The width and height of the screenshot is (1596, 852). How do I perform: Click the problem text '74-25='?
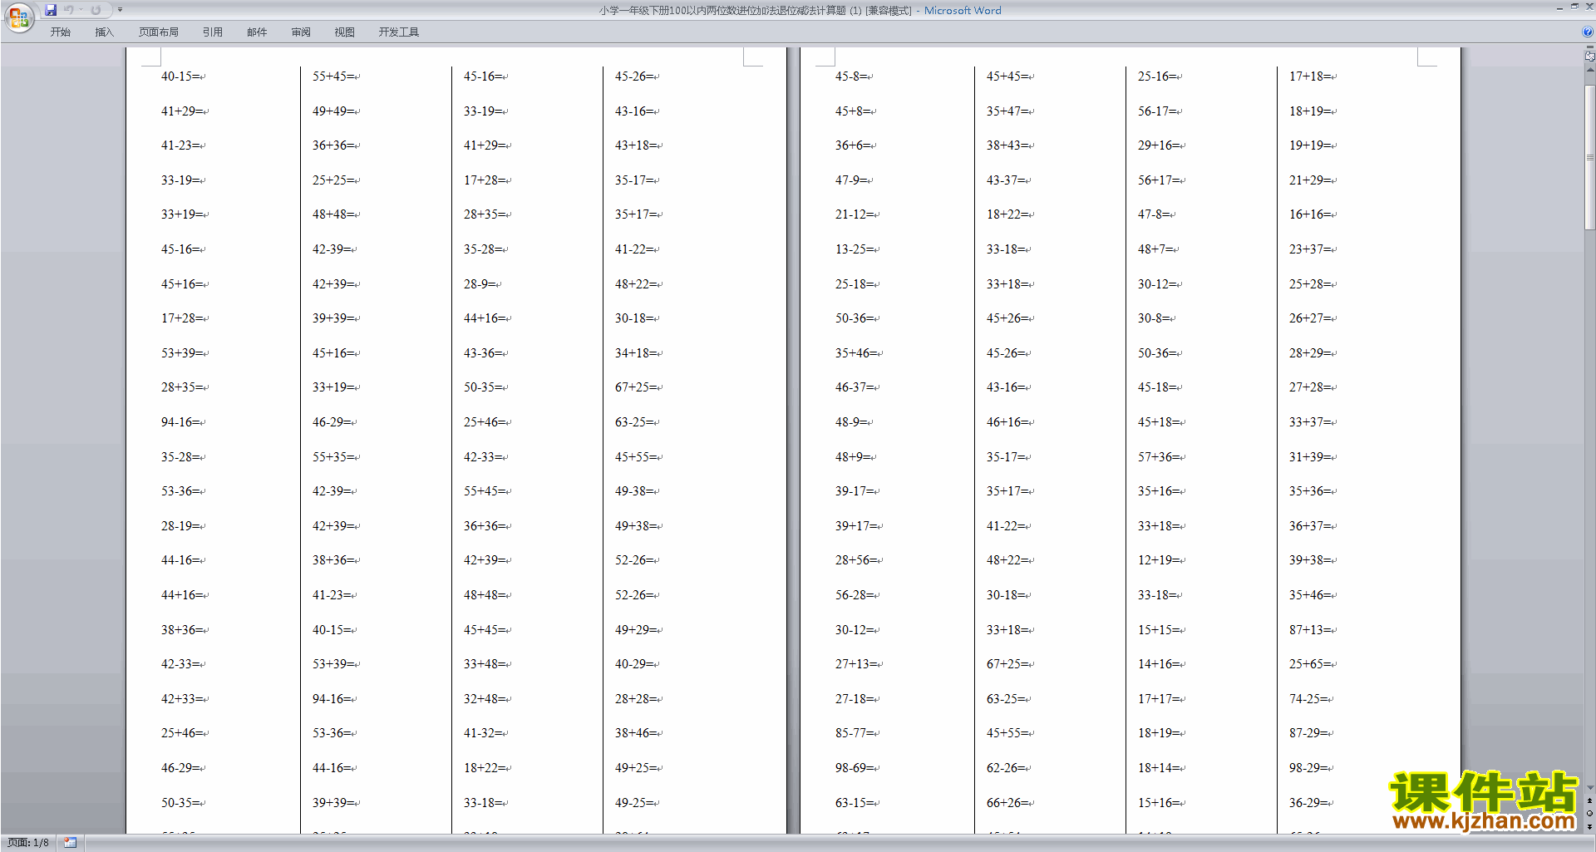[1308, 698]
